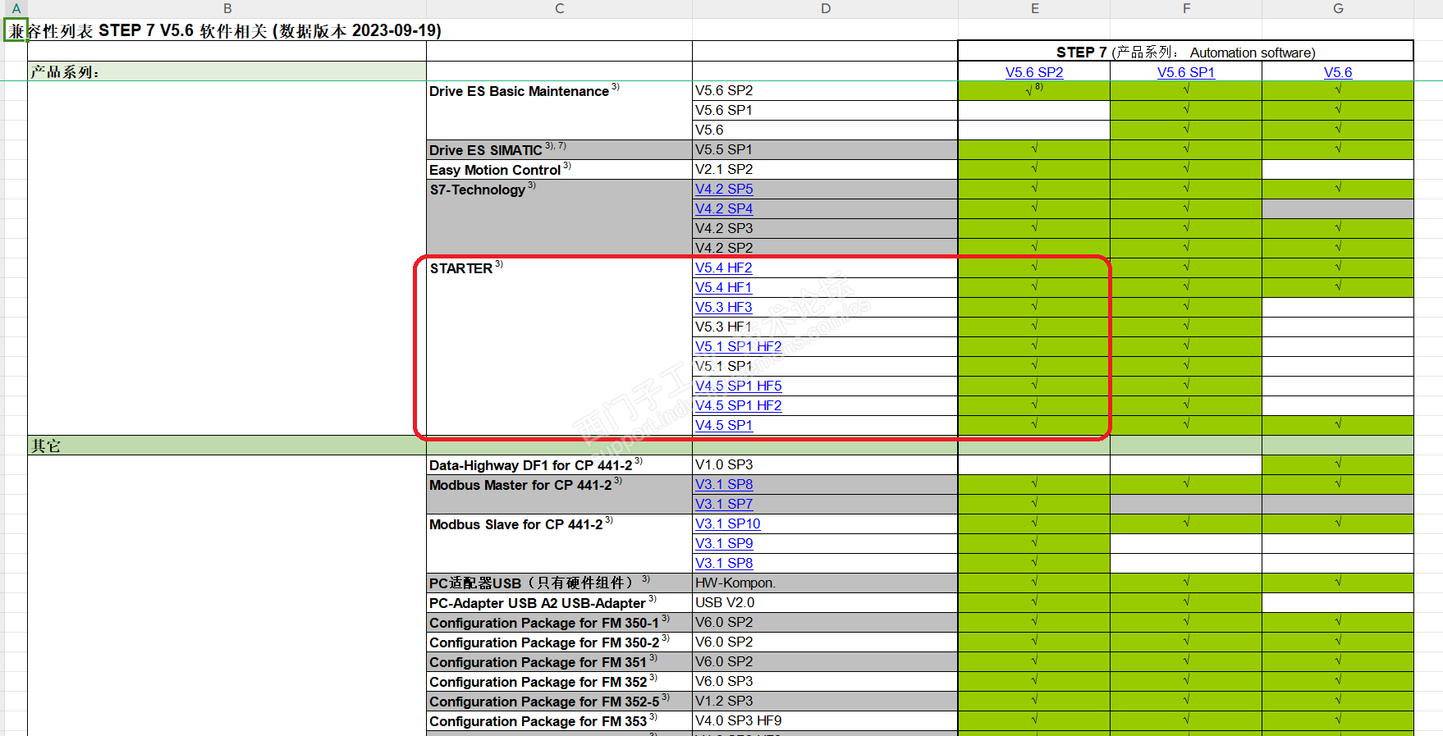
Task: Click the "Easy Motion Control" cell
Action: [x=560, y=169]
